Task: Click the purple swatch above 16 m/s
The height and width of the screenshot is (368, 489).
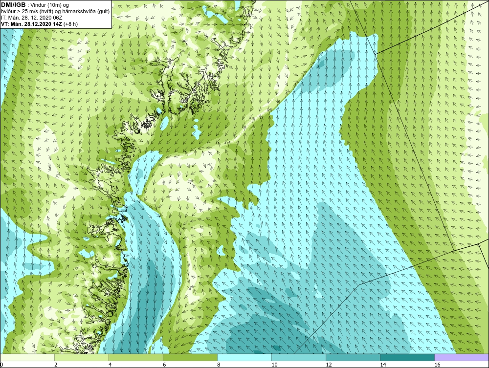Action: pyautogui.click(x=462, y=357)
